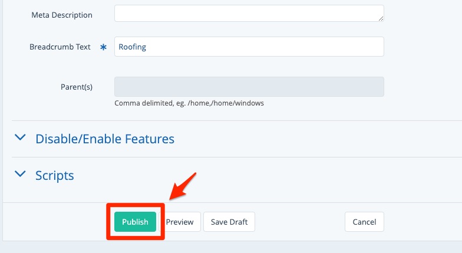Click the word Roofing in the breadcrumb input
Screen dimensions: 462x253
(132, 47)
